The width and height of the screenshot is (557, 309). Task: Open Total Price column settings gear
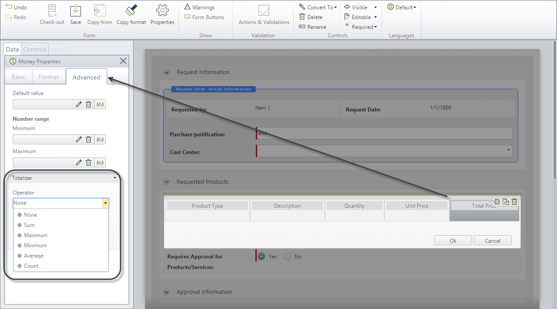(x=497, y=202)
